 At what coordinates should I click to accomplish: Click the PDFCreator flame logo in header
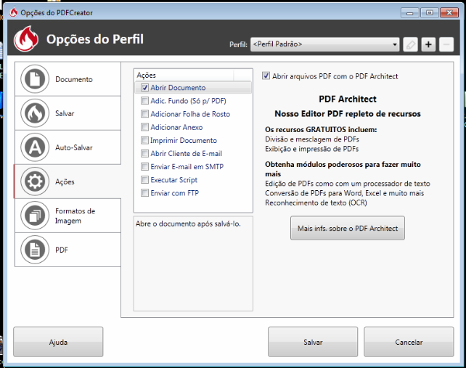pyautogui.click(x=26, y=38)
